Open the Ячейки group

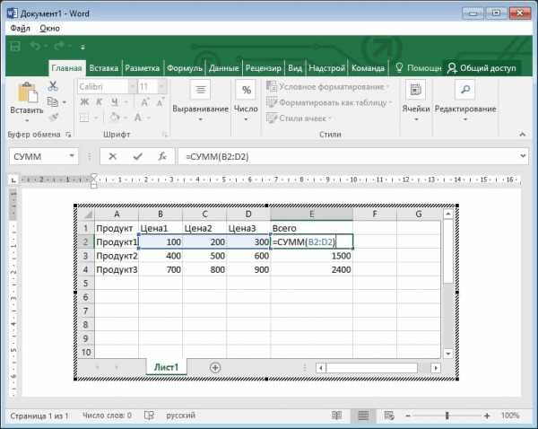point(416,101)
